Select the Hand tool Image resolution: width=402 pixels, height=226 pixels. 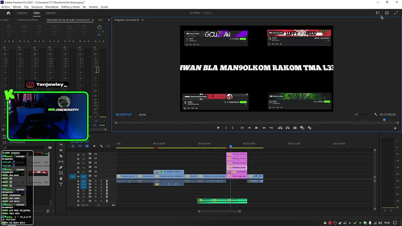click(61, 179)
